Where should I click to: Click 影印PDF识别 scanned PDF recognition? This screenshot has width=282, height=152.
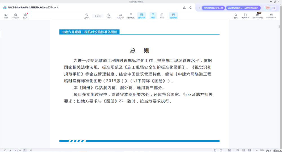(257, 16)
